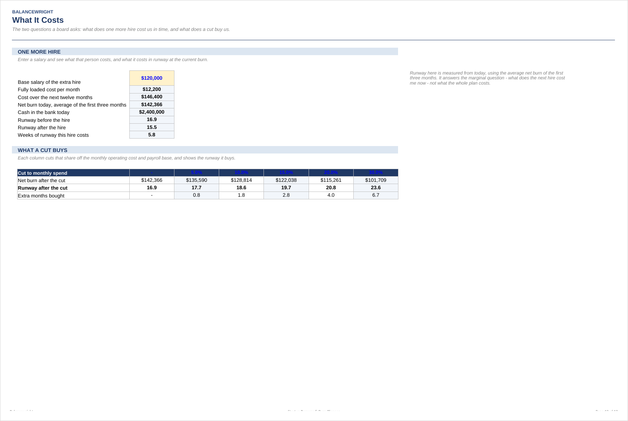The width and height of the screenshot is (628, 421).
Task: Click the $135,590 net burn cell
Action: pyautogui.click(x=196, y=180)
